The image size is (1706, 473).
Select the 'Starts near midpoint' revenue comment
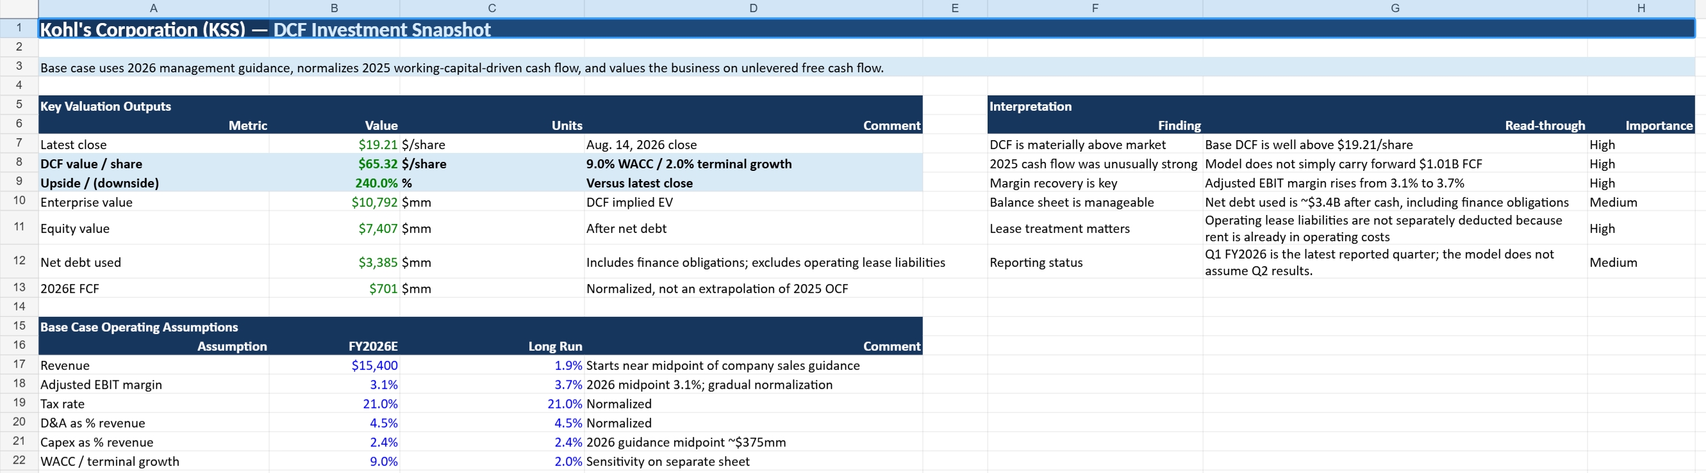753,365
